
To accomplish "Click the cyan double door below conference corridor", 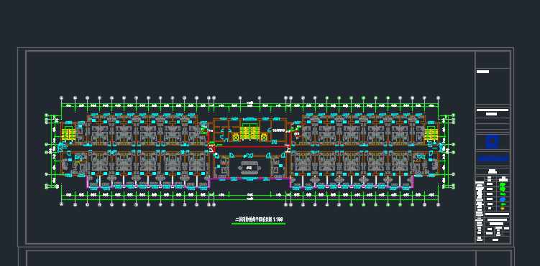I will [250, 156].
